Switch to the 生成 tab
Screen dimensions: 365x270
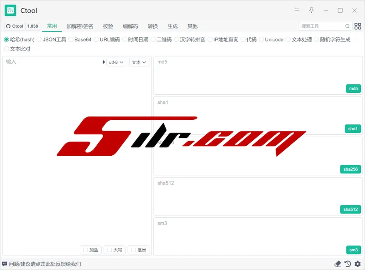[x=172, y=26]
